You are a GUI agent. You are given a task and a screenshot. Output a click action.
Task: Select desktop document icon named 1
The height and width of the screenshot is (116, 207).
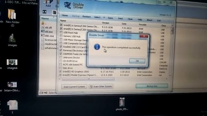point(12,107)
